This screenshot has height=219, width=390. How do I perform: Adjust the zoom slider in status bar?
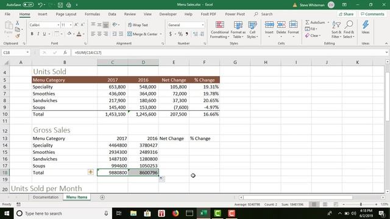[361, 204]
